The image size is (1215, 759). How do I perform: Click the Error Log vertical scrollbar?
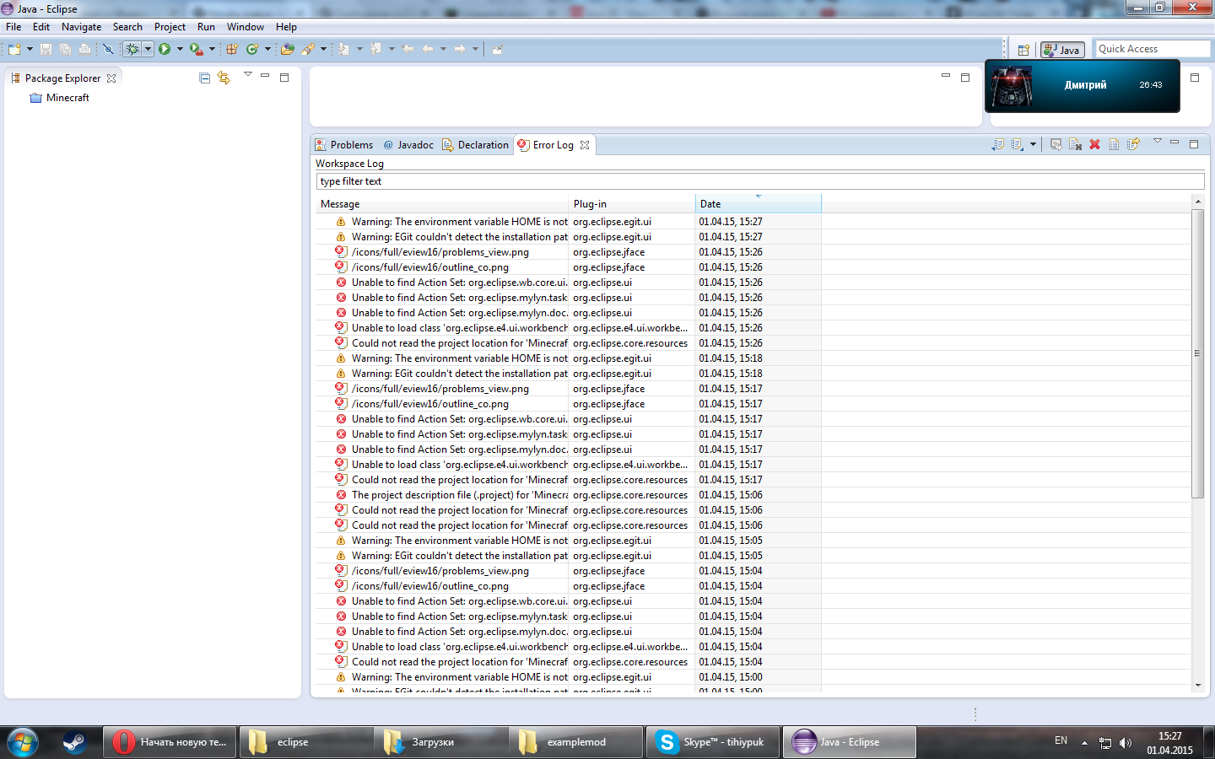tap(1197, 354)
